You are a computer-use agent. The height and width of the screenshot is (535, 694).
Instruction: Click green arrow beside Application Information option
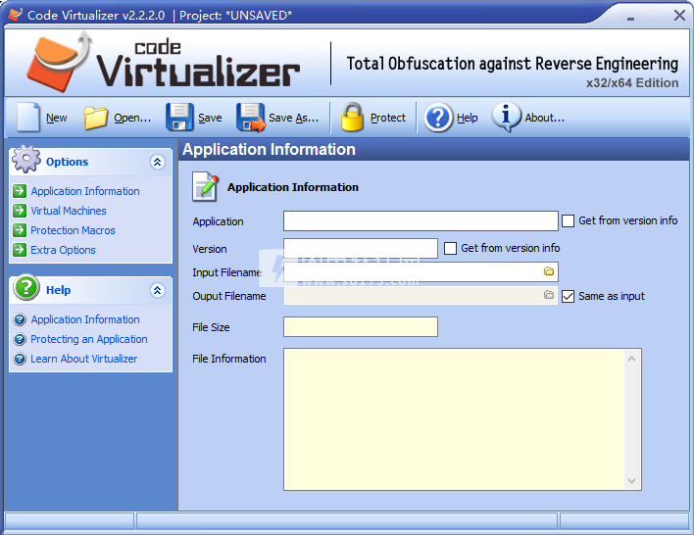point(20,191)
